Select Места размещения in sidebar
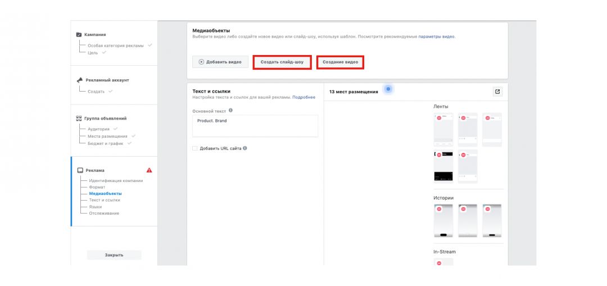This screenshot has width=607, height=286. (x=107, y=136)
